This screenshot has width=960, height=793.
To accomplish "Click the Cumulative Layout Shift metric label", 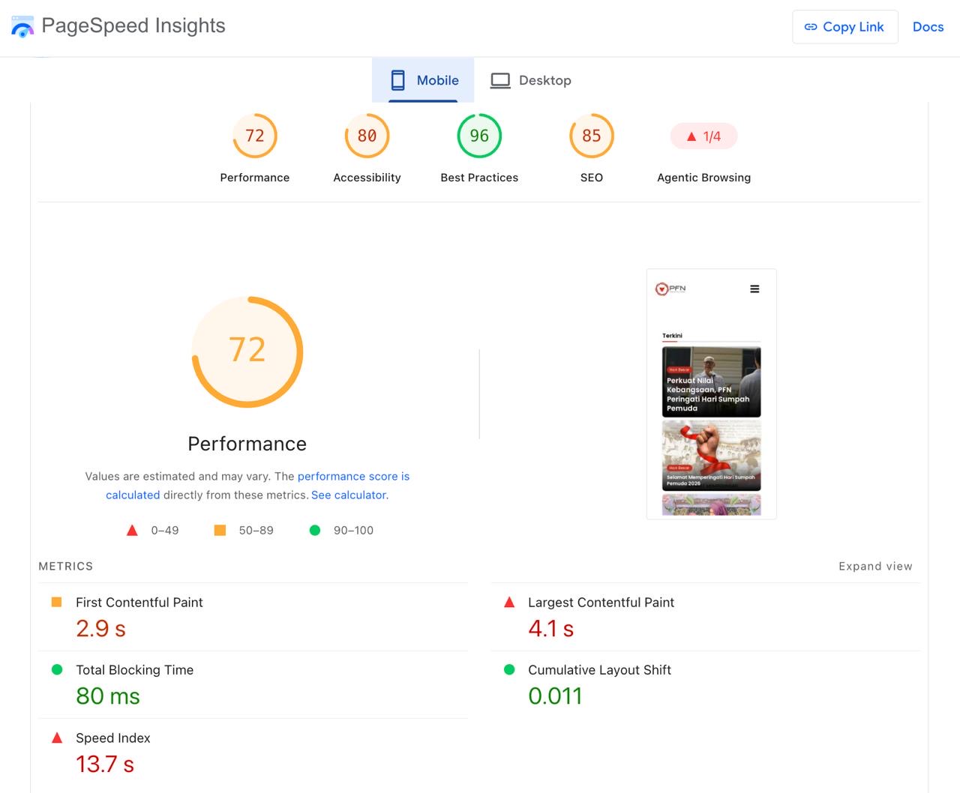I will point(599,669).
